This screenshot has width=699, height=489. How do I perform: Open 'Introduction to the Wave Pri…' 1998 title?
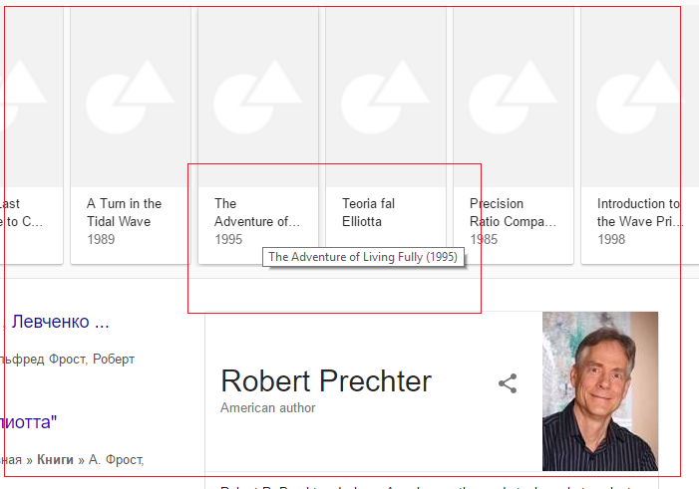pyautogui.click(x=640, y=212)
